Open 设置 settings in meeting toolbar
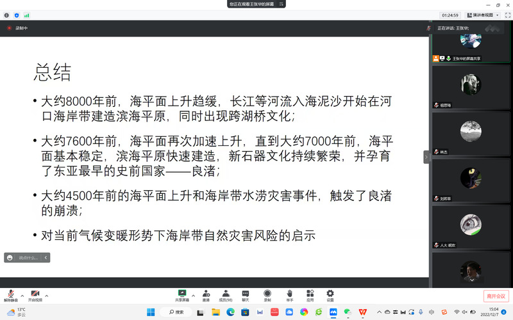The image size is (513, 320). [x=330, y=294]
